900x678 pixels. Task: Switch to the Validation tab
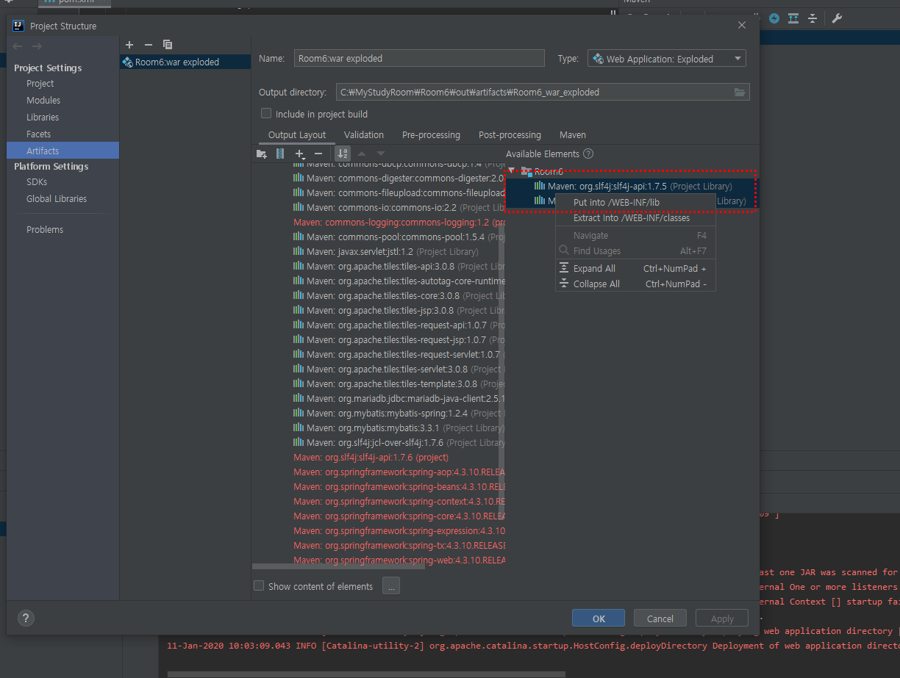point(364,134)
